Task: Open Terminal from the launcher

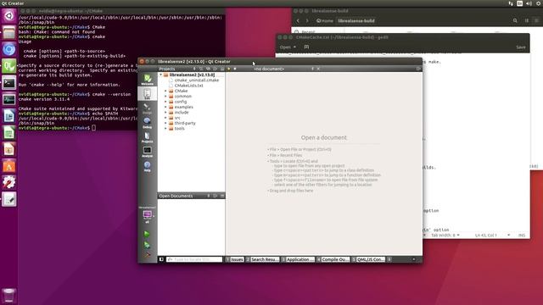Action: click(x=9, y=83)
